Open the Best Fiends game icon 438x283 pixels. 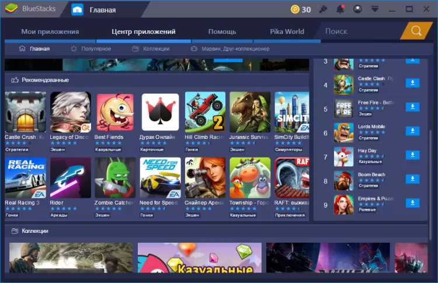[x=115, y=112]
